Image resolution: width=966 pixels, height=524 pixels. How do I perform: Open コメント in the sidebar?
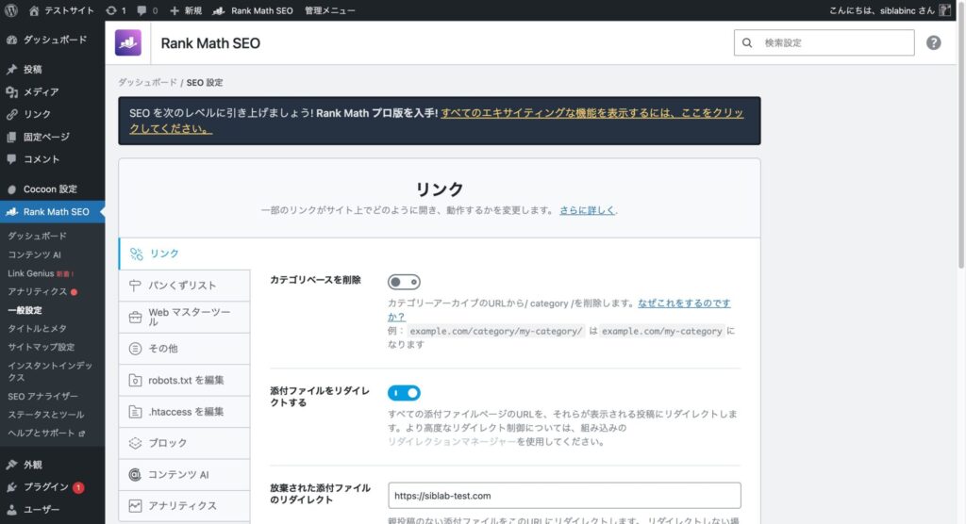pyautogui.click(x=53, y=159)
